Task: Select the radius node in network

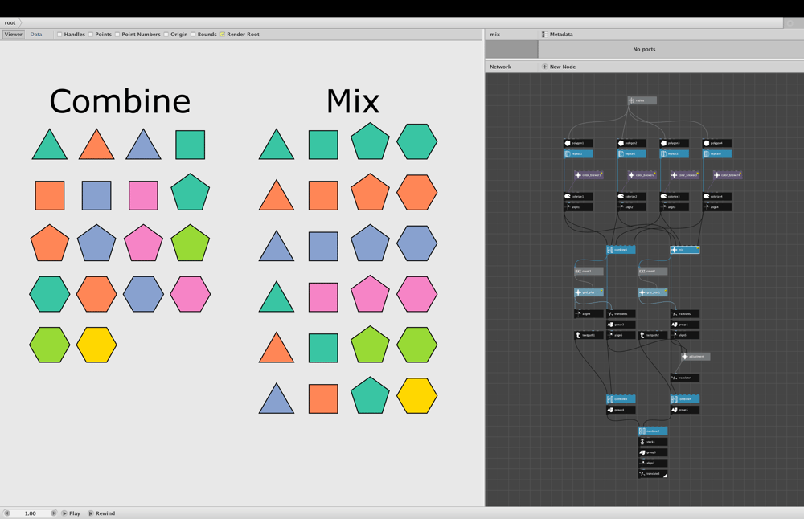Action: 642,100
